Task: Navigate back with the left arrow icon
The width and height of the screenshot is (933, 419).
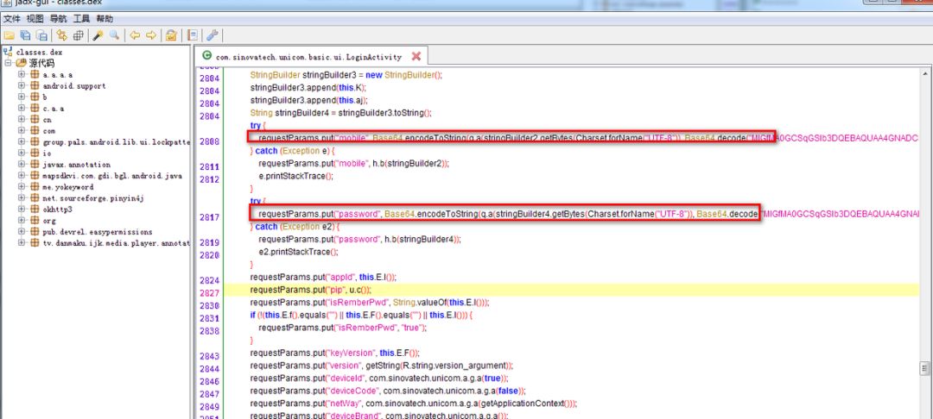Action: pyautogui.click(x=135, y=35)
